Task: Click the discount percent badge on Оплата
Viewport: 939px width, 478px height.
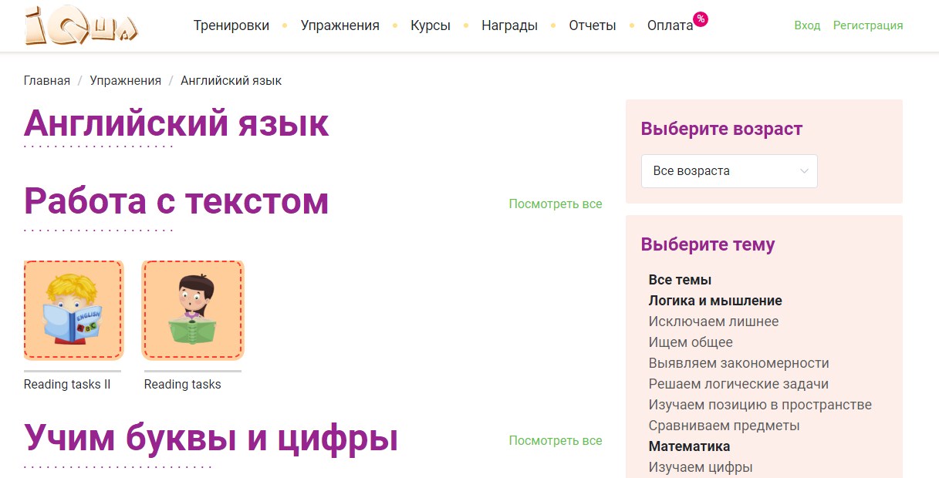Action: (701, 19)
